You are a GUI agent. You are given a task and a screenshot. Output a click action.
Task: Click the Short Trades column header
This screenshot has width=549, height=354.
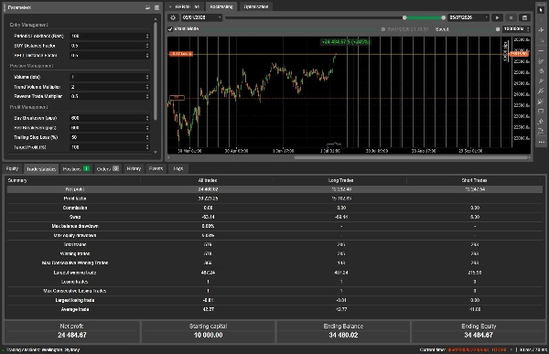pyautogui.click(x=474, y=181)
